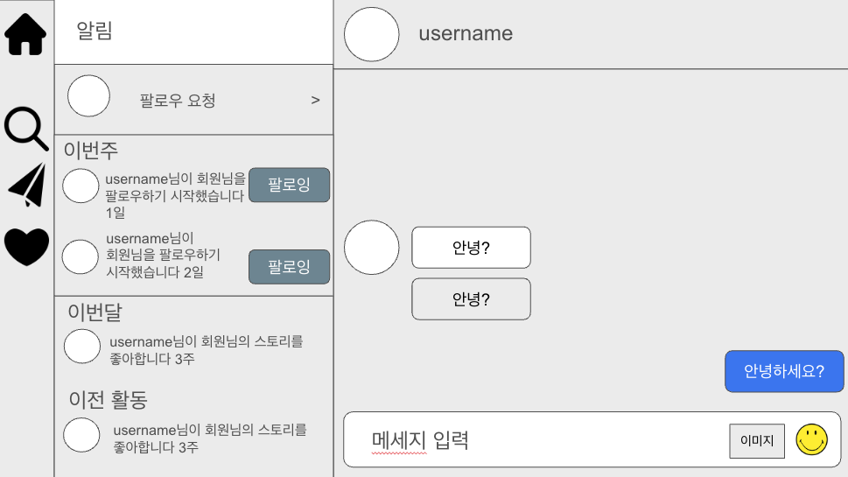The height and width of the screenshot is (477, 848).
Task: Click the 이번주 section heading
Action: coord(91,151)
